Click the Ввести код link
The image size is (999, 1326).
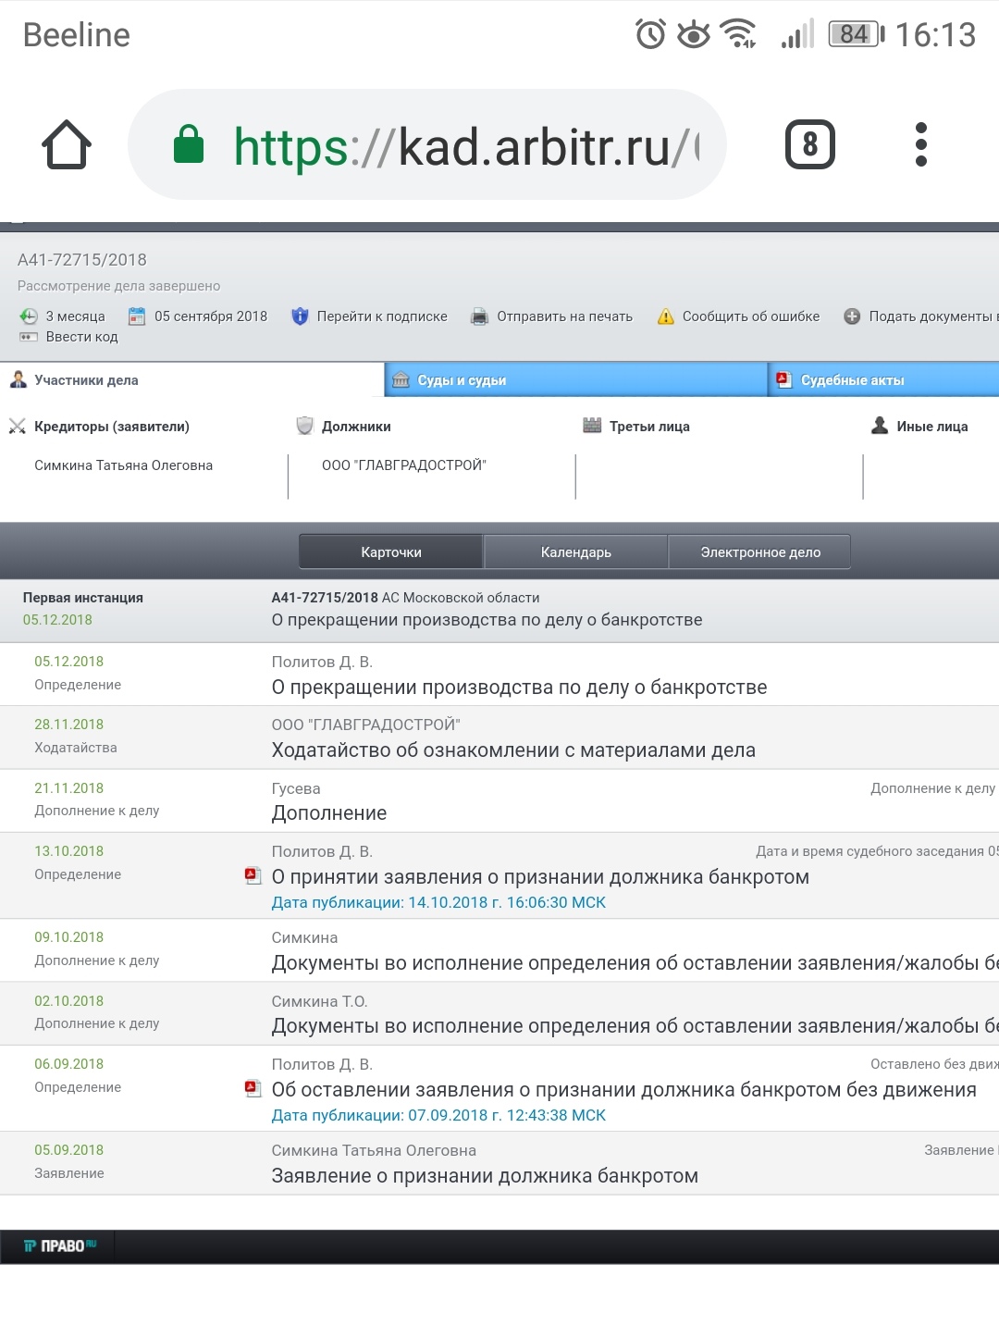(x=81, y=337)
